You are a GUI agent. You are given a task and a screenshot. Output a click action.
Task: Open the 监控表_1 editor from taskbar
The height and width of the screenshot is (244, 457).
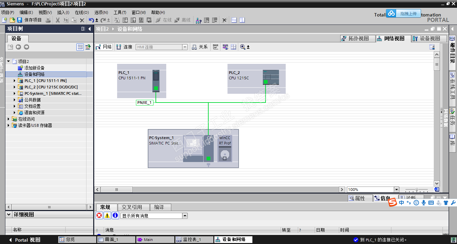[x=194, y=240]
